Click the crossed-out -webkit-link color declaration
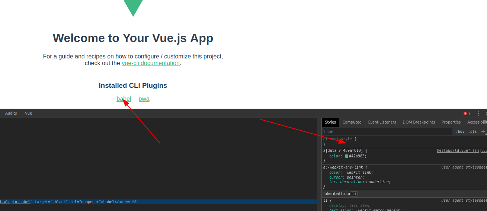Image resolution: width=487 pixels, height=211 pixels. [x=351, y=172]
